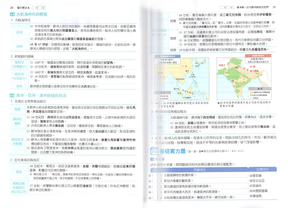Click the legend box in the India map
288x208 pixels.
click(260, 93)
